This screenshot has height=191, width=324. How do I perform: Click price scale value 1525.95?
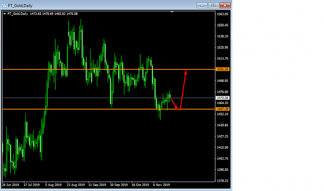click(x=222, y=48)
